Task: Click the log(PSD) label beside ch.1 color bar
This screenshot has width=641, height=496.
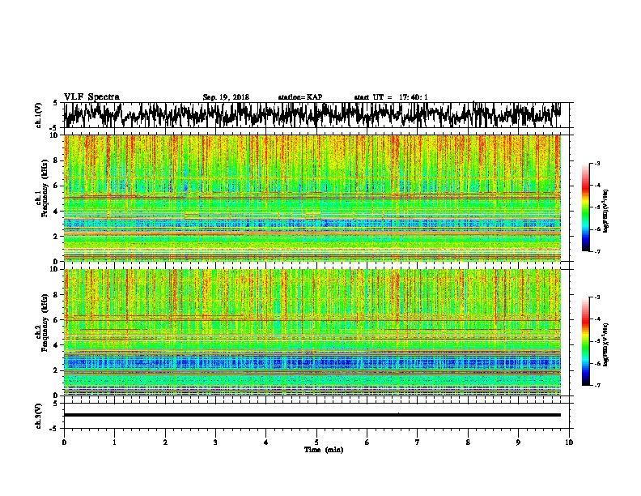Action: coord(606,212)
